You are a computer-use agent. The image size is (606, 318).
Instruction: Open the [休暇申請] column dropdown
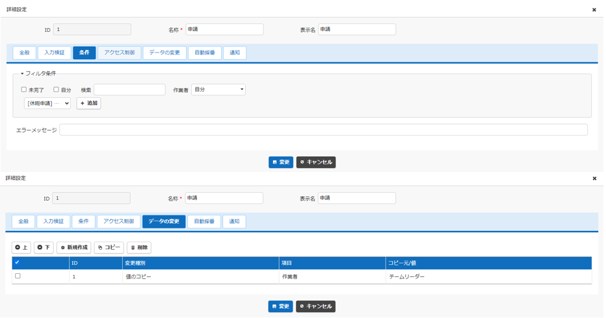pyautogui.click(x=47, y=103)
